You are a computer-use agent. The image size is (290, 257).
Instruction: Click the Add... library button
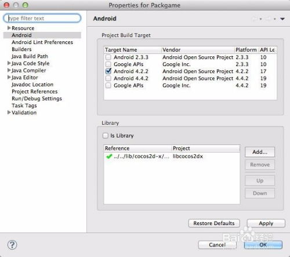260,152
